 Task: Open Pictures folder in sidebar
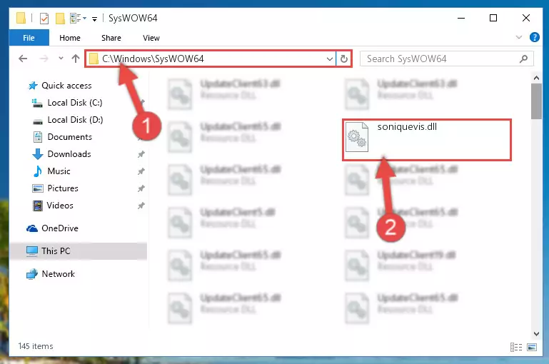coord(63,188)
